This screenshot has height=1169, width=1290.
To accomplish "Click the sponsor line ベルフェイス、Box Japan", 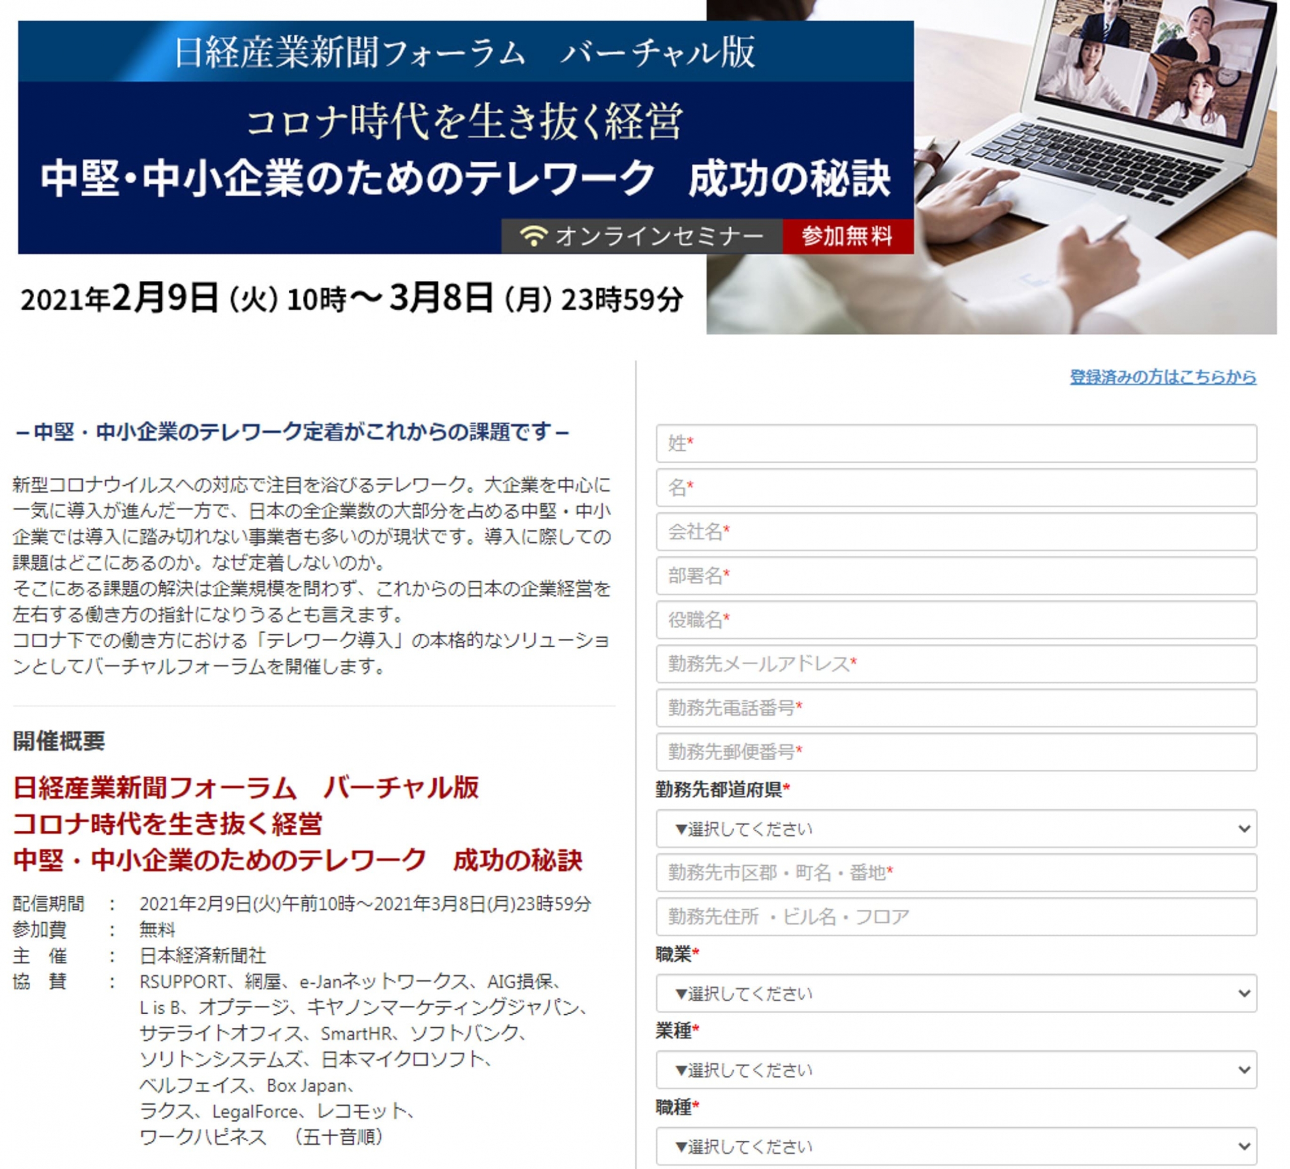I will 246,1086.
